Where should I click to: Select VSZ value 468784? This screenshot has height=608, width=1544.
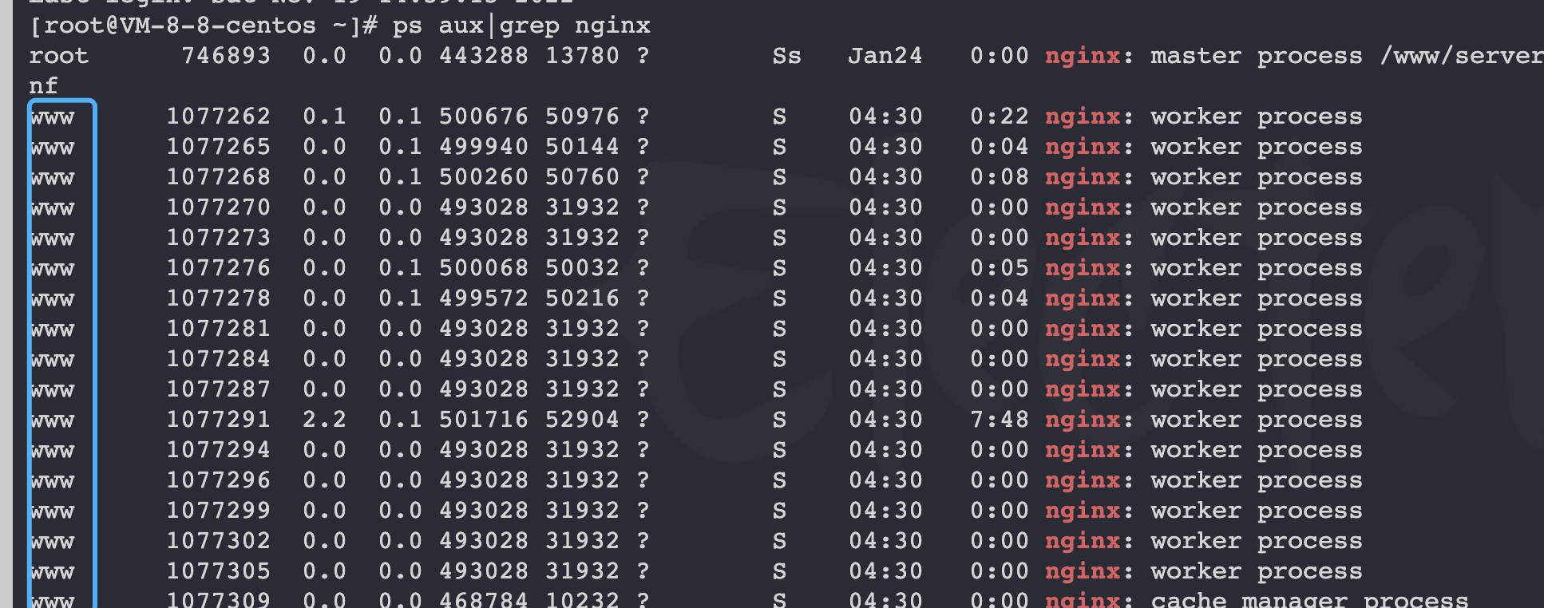click(484, 599)
